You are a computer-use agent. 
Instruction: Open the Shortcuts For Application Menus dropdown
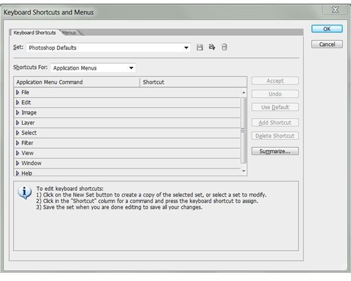[93, 68]
